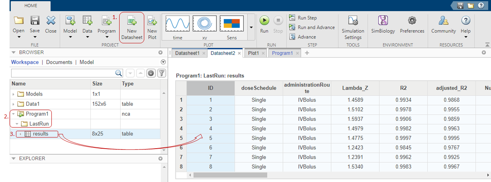
Task: Collapse the BROWSER panel
Action: (14, 52)
